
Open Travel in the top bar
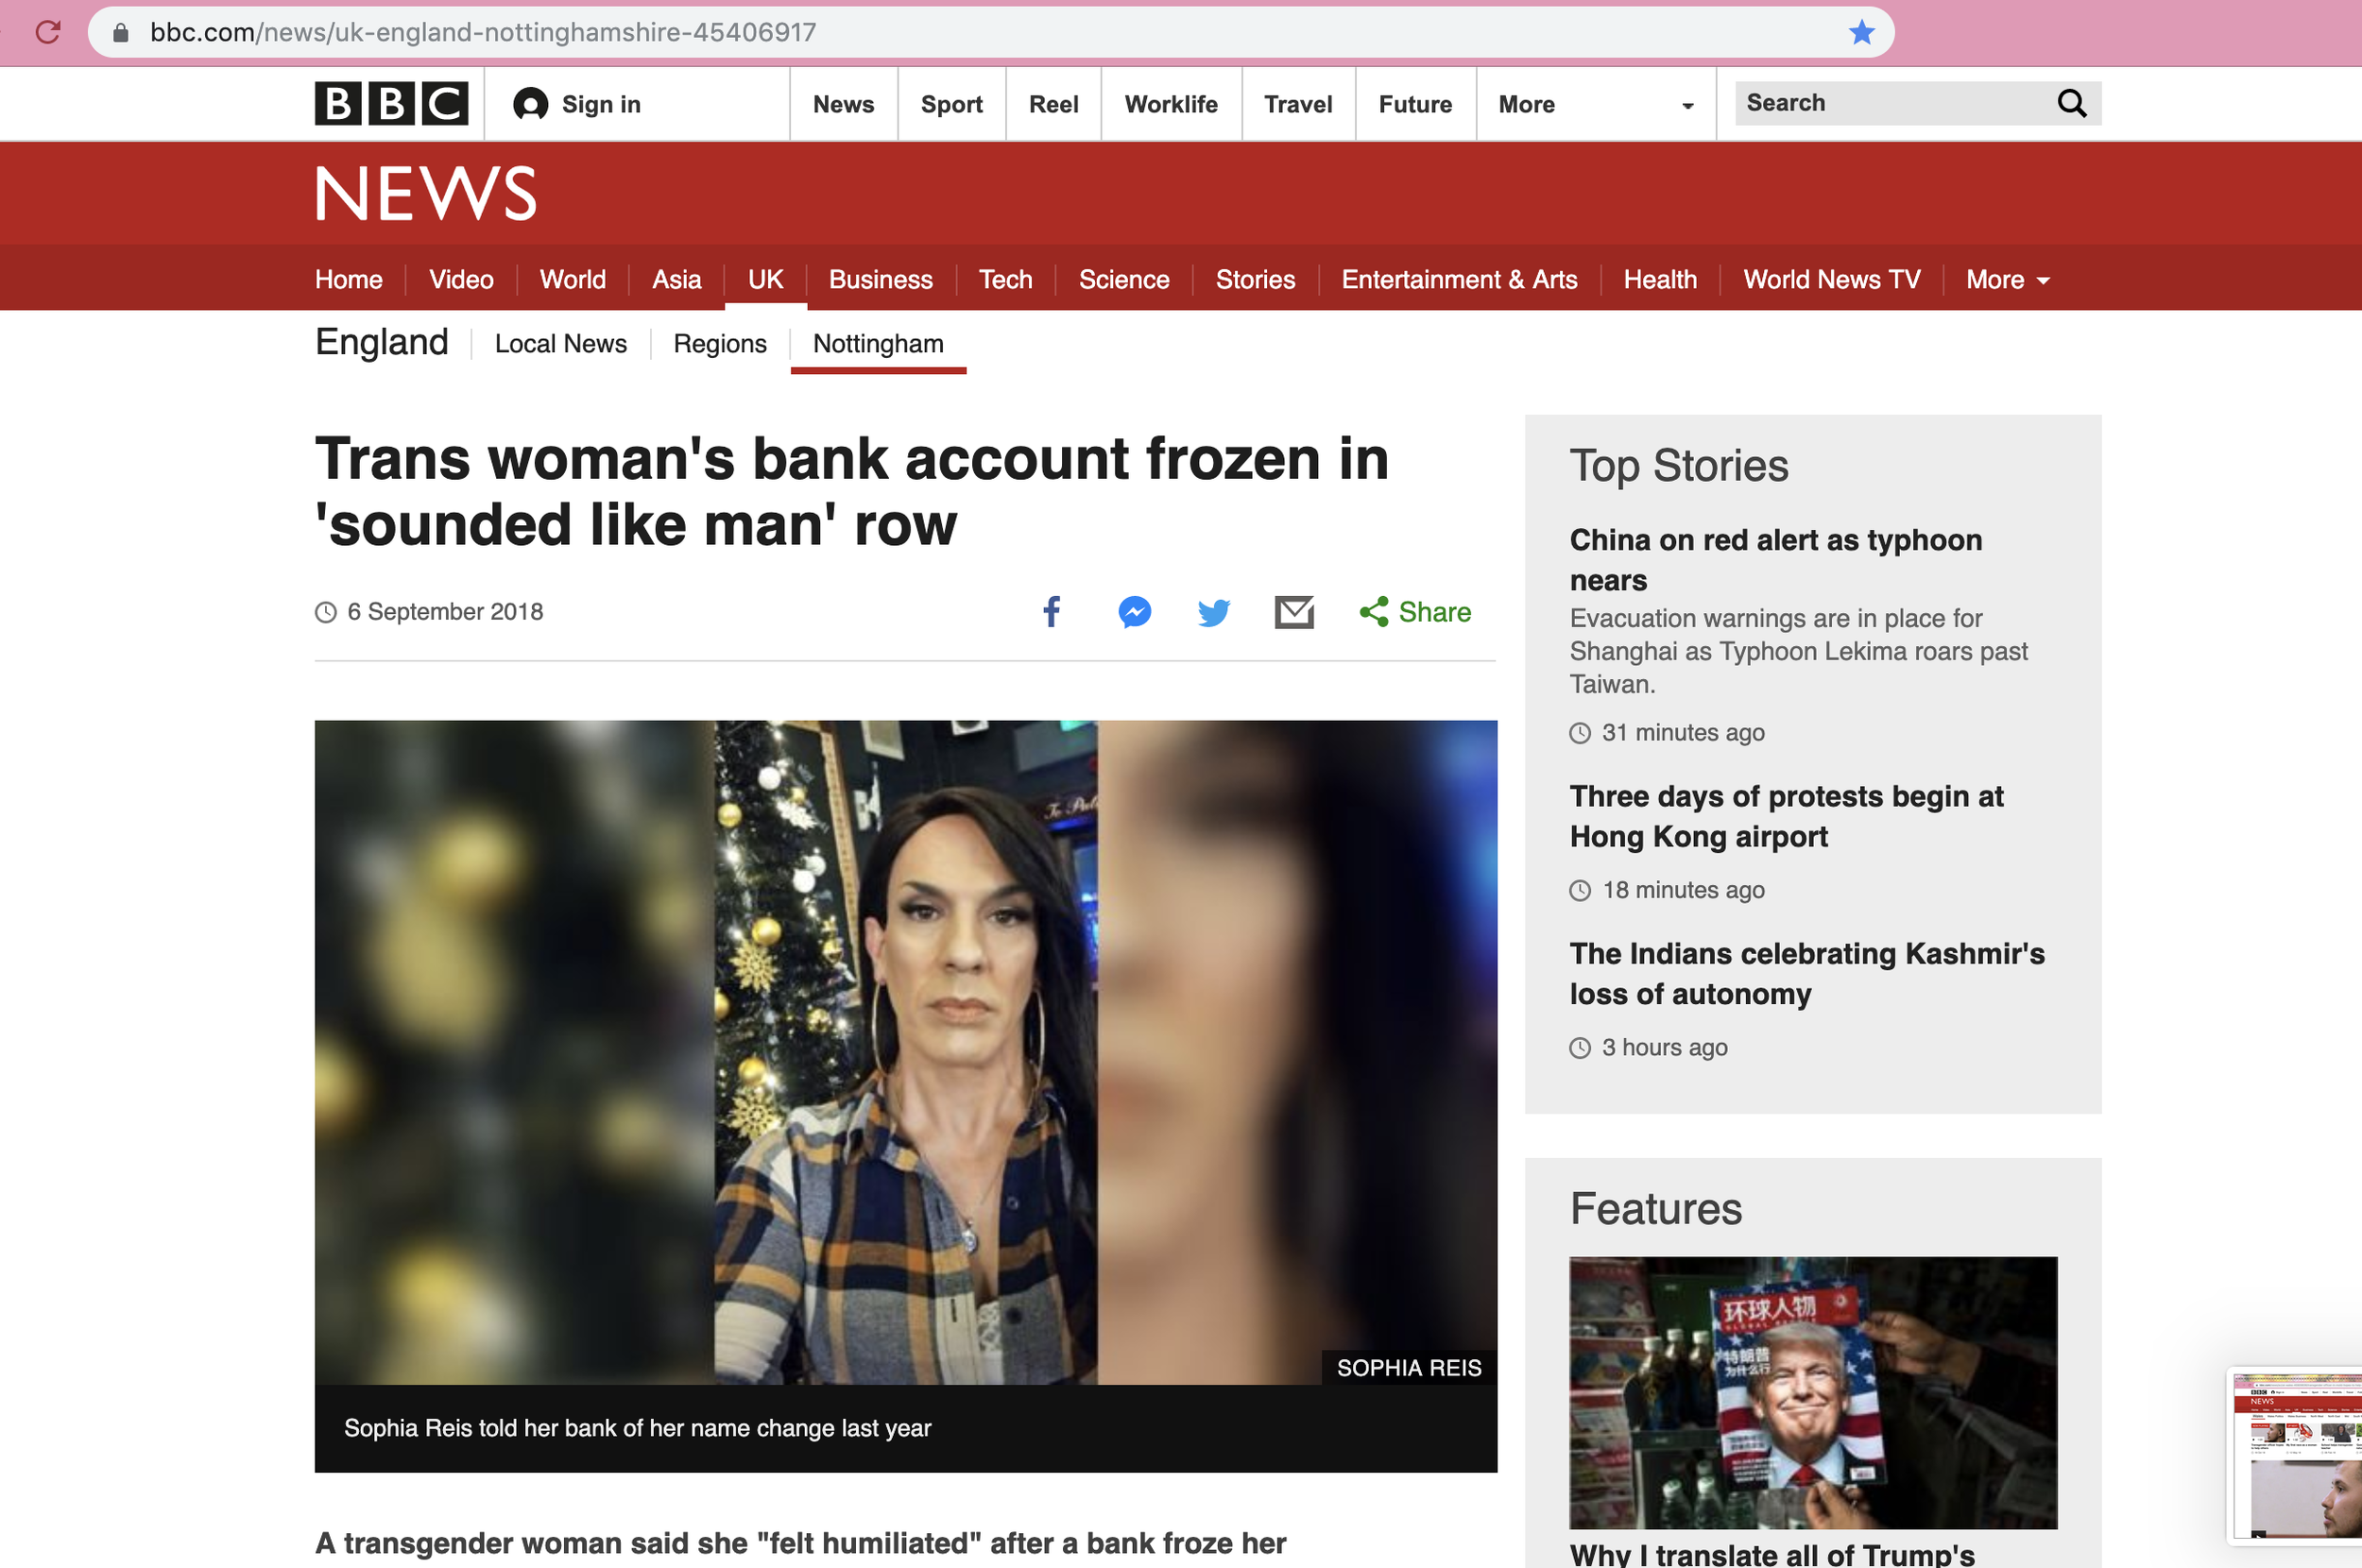[x=1298, y=104]
